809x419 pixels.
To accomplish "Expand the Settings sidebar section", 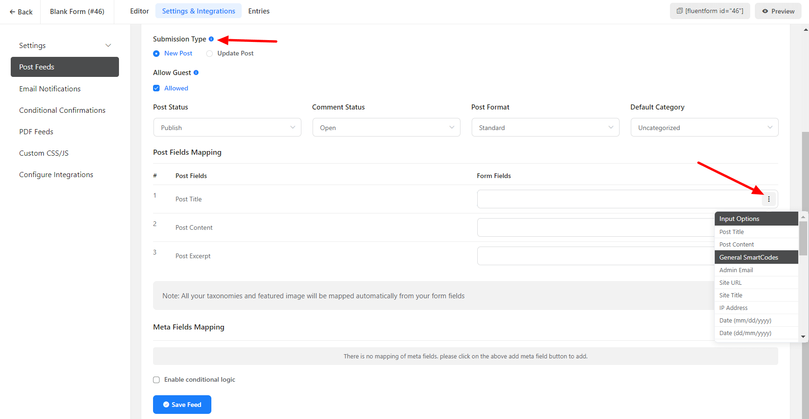I will (65, 46).
